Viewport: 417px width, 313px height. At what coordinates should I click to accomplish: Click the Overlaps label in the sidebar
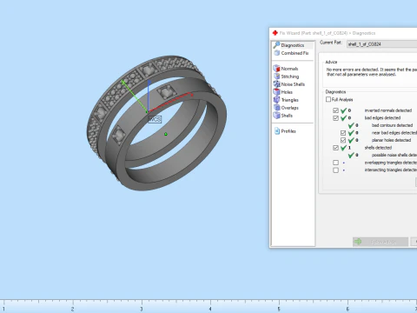(290, 108)
